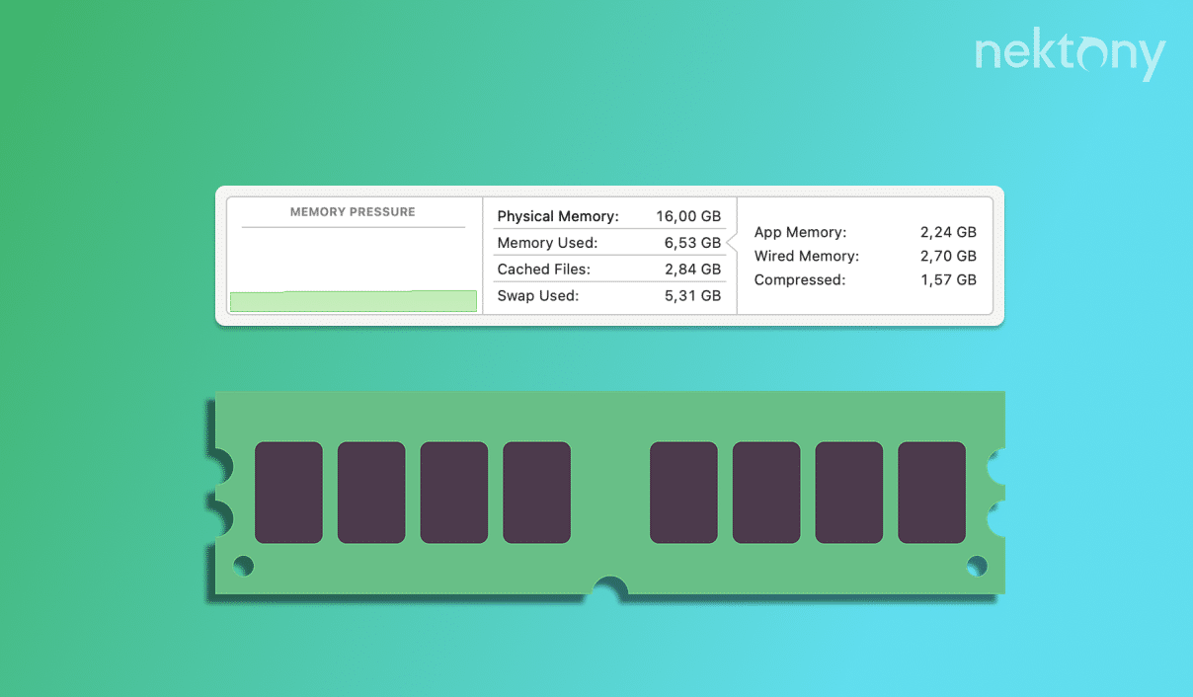Select the second memory chip on RAM stick

point(371,492)
